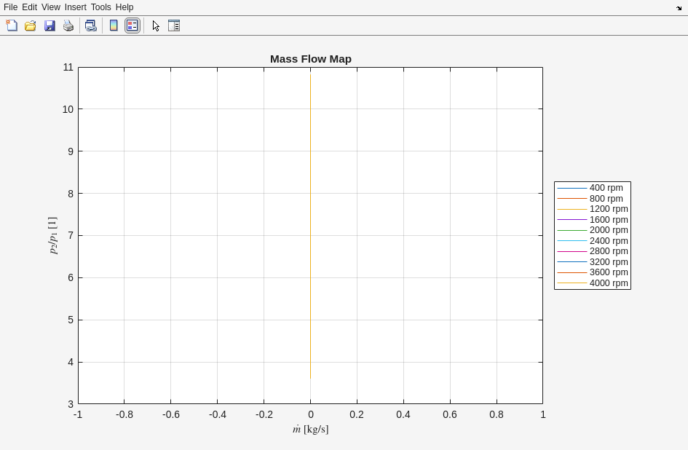688x450 pixels.
Task: Click the x-axis tick label -0.8
Action: 124,414
